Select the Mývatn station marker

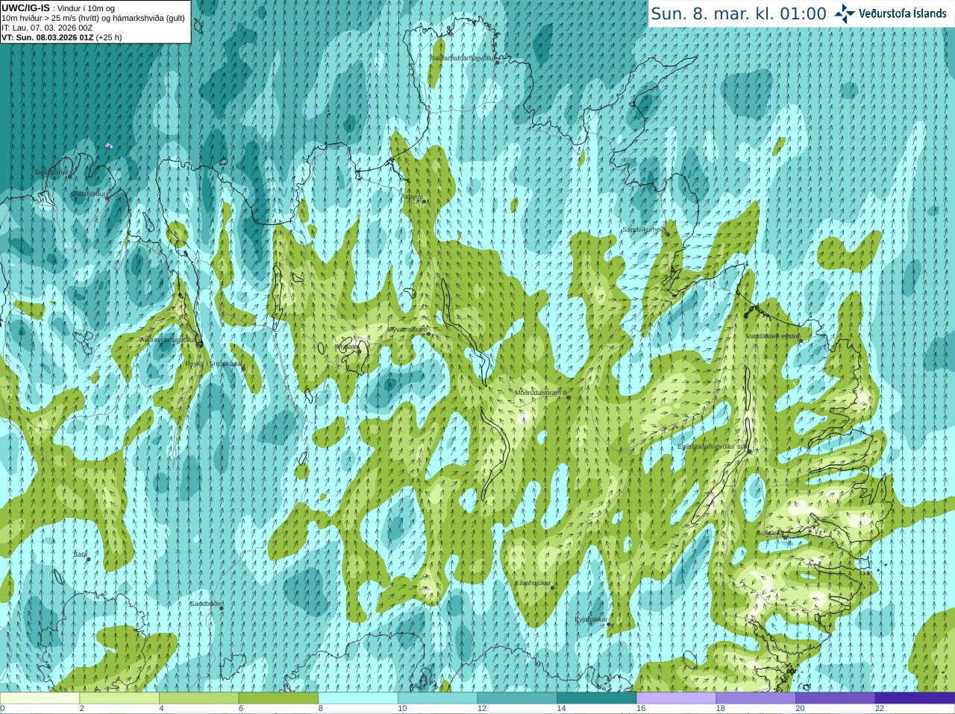[360, 351]
